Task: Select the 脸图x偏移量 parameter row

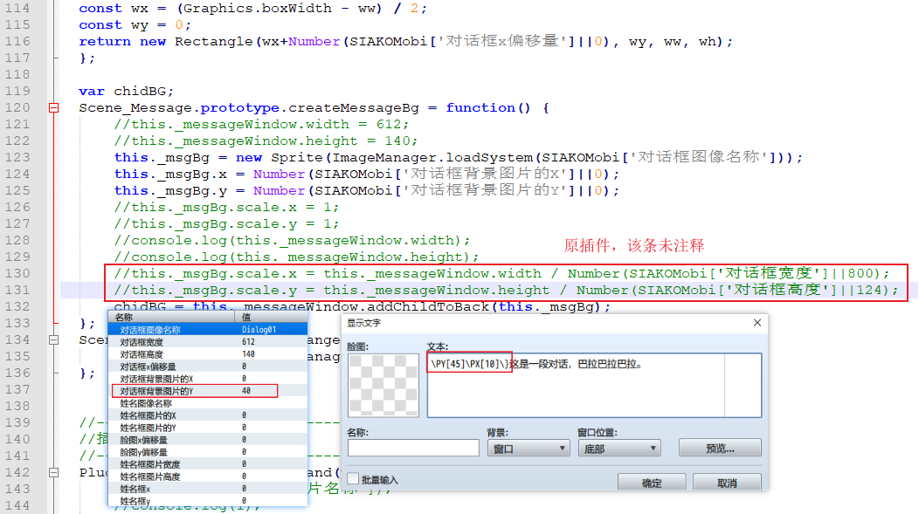Action: coord(208,440)
